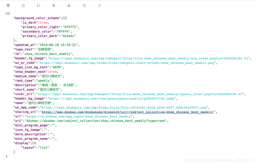Click the collapse compress arrows icon

tap(100, 6)
